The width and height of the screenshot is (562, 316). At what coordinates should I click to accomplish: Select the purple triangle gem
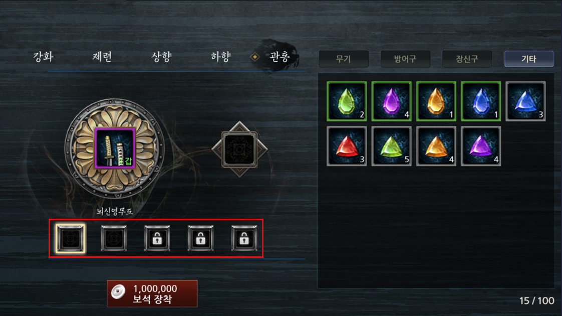481,146
